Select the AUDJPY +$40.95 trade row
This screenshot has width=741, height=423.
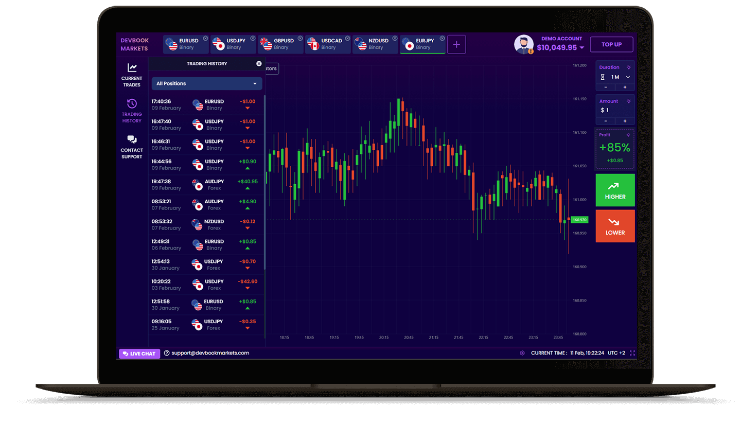pos(206,185)
